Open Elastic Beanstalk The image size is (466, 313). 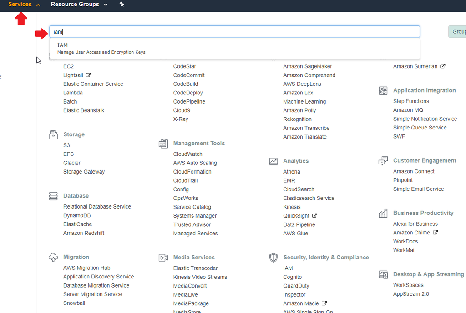coord(84,110)
